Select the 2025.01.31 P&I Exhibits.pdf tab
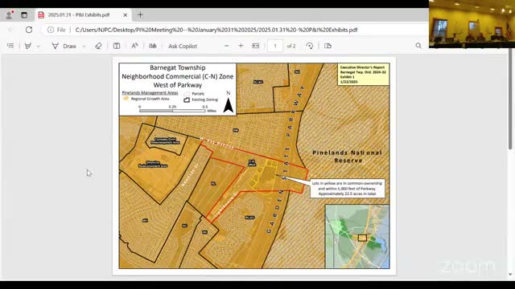The width and height of the screenshot is (515, 289). pos(79,14)
